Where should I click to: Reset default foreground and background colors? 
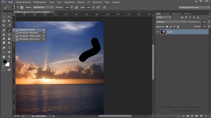[4, 66]
